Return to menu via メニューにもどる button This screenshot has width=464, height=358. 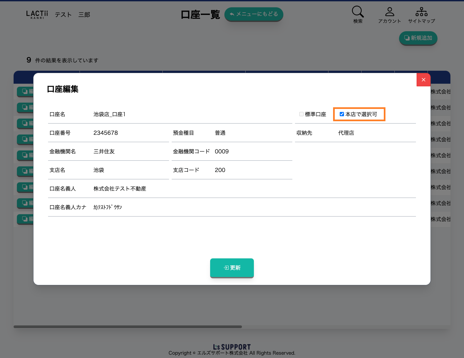pos(254,14)
